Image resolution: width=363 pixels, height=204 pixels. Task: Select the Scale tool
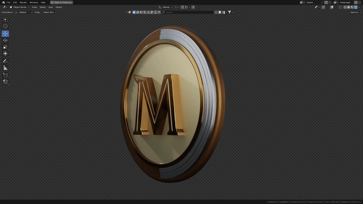[x=5, y=47]
